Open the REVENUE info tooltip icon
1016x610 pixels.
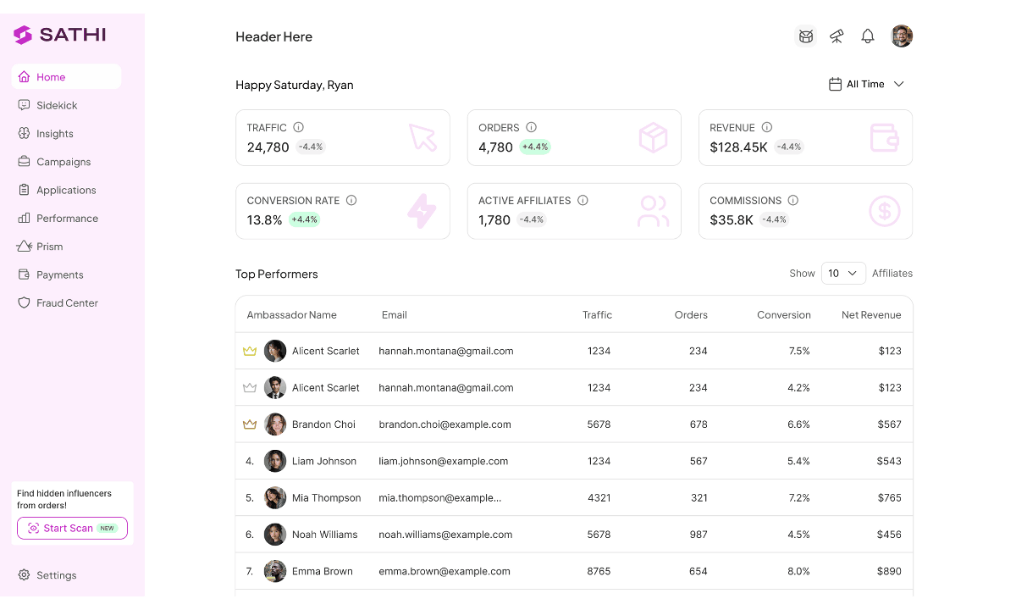(x=767, y=127)
